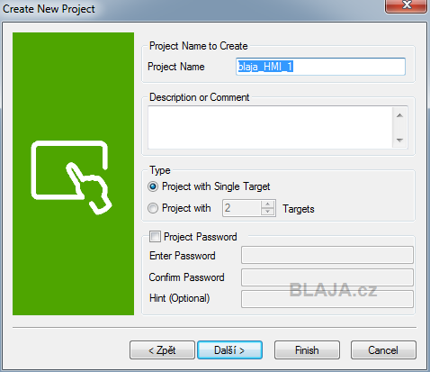430x372 pixels.
Task: Close the Create New Project window
Action: click(407, 6)
